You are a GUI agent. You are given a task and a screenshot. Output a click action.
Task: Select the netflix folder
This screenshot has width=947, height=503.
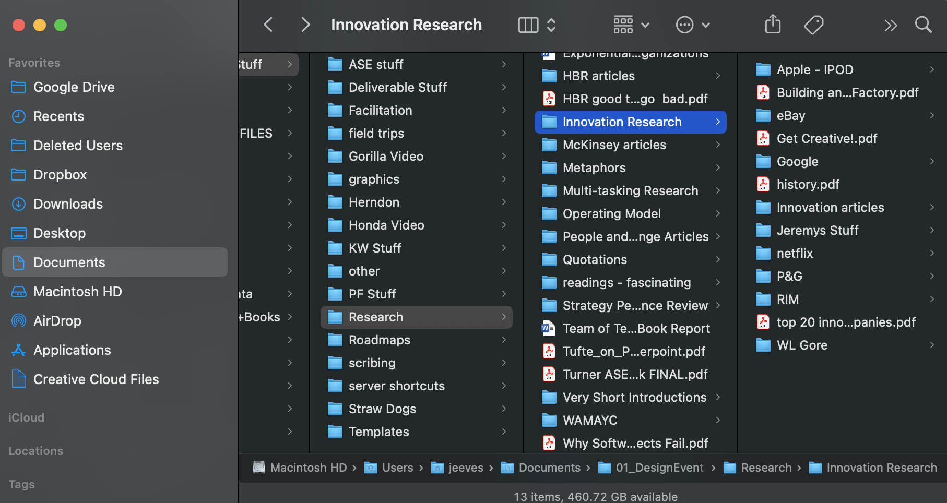845,253
